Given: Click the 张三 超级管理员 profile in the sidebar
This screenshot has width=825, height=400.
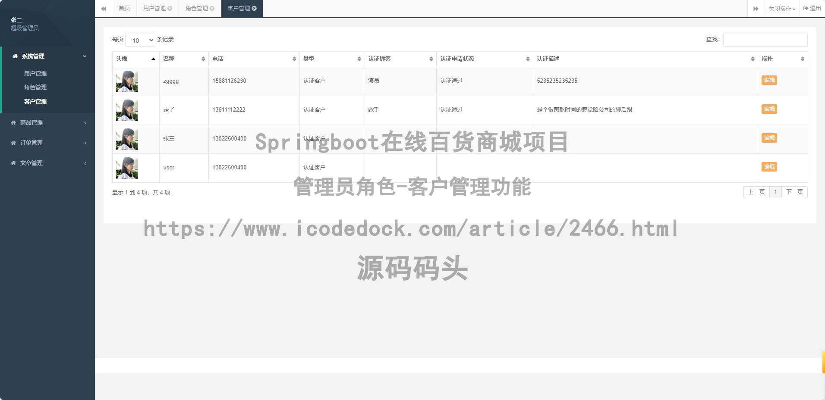Looking at the screenshot, I should pyautogui.click(x=25, y=24).
